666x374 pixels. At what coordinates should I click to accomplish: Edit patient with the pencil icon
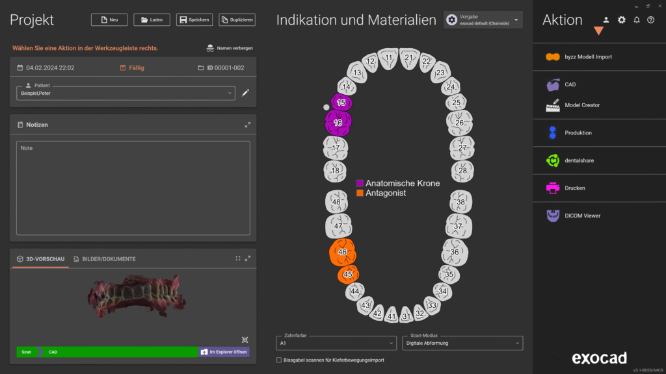(x=245, y=93)
